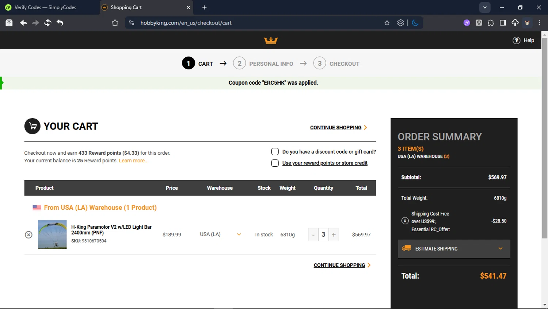Open the browser three-dot menu
548x309 pixels.
pyautogui.click(x=539, y=23)
